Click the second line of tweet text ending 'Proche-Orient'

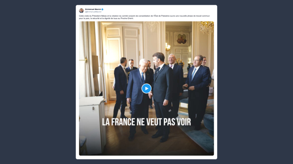[x=106, y=18]
